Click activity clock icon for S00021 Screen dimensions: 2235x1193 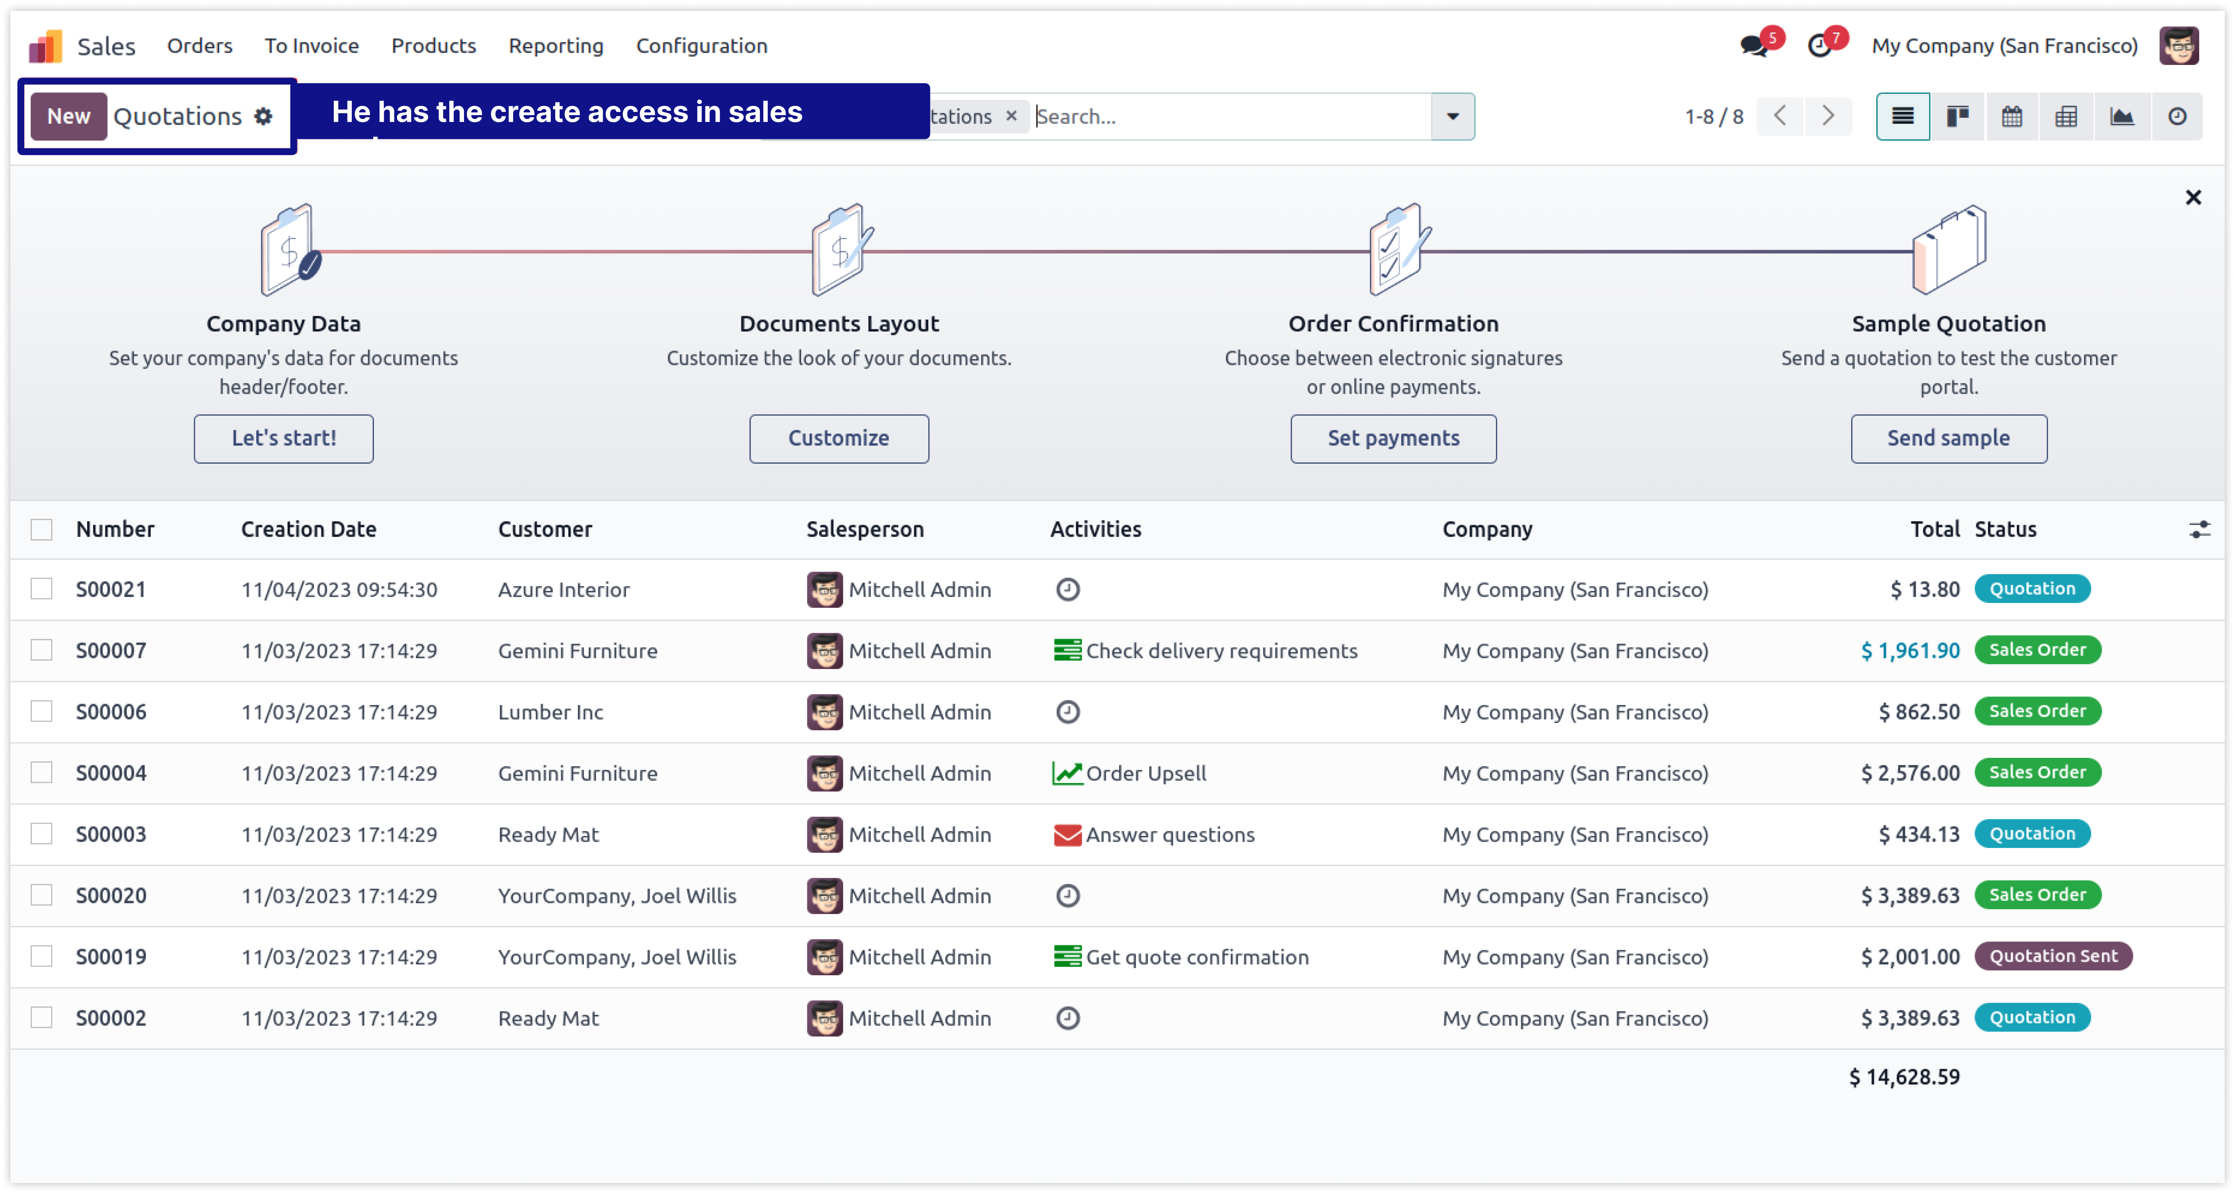pyautogui.click(x=1068, y=590)
